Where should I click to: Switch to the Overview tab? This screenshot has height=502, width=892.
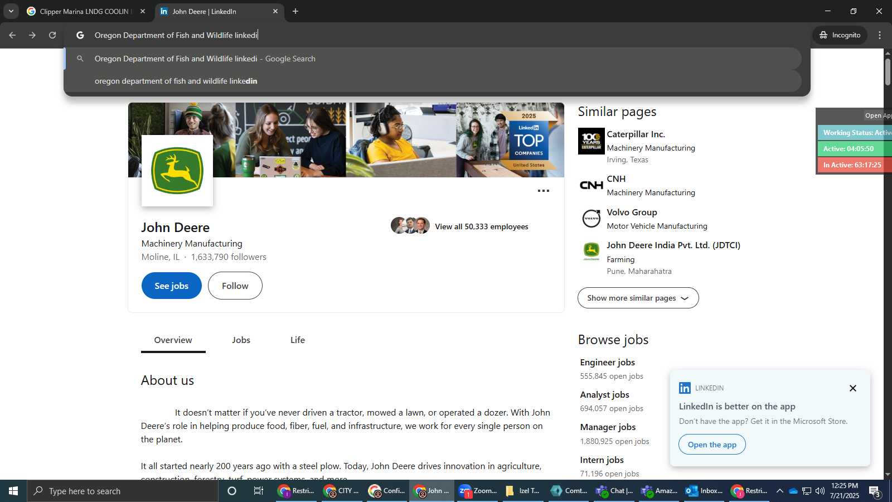[x=173, y=340]
